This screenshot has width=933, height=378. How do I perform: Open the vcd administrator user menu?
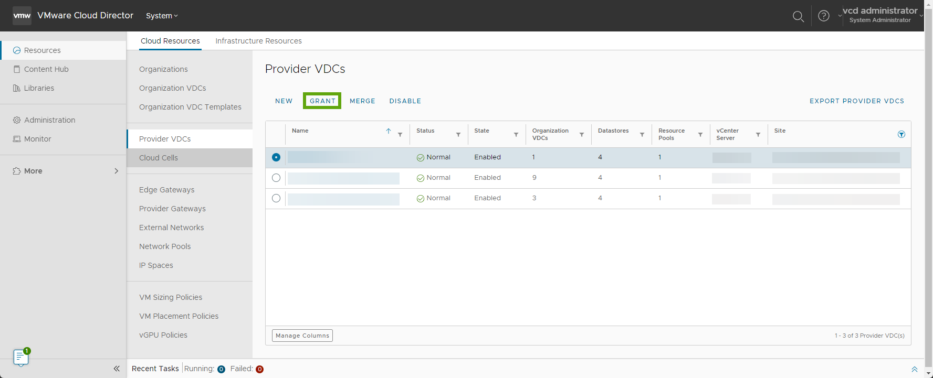coord(882,15)
